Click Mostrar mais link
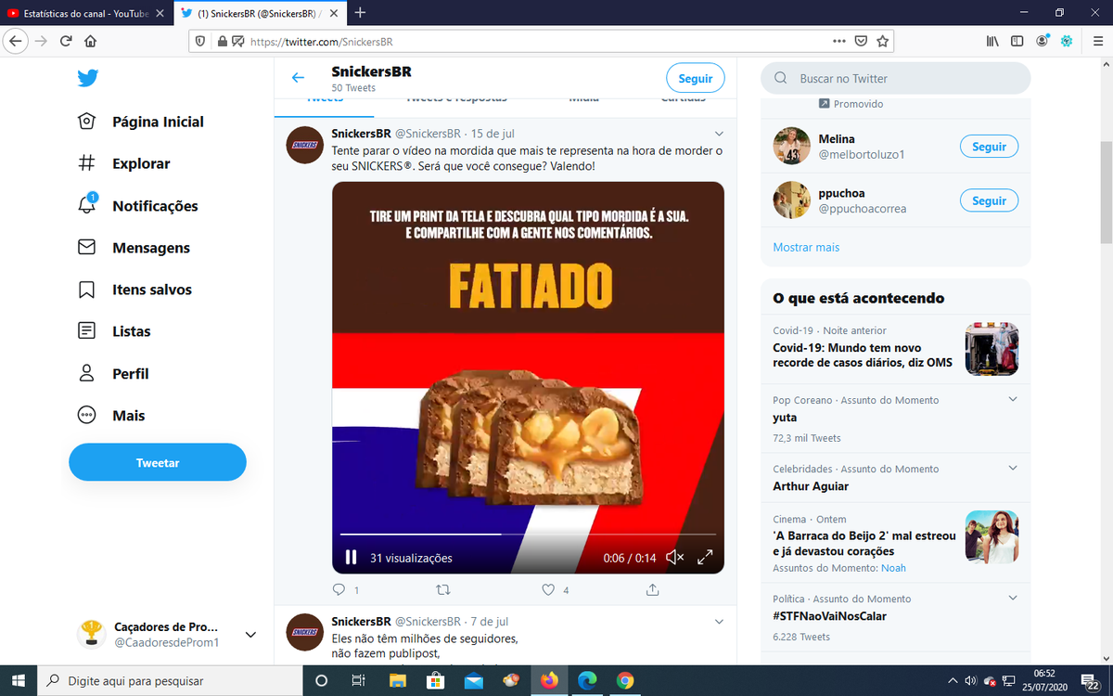Screen dimensions: 1113x696 coord(806,248)
